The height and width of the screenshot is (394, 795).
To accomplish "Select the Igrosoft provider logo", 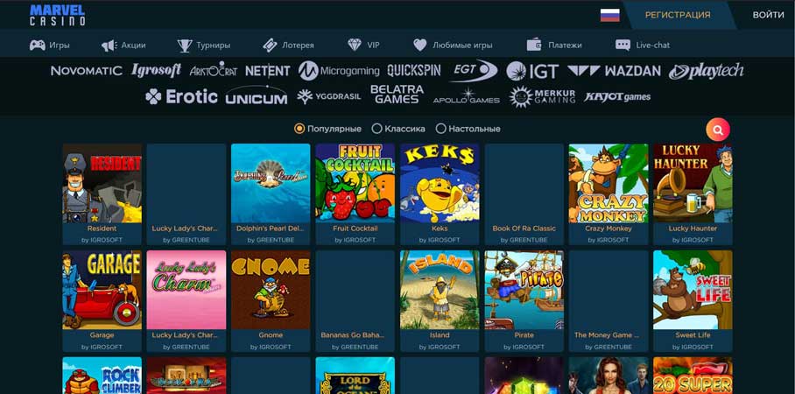I will point(156,70).
